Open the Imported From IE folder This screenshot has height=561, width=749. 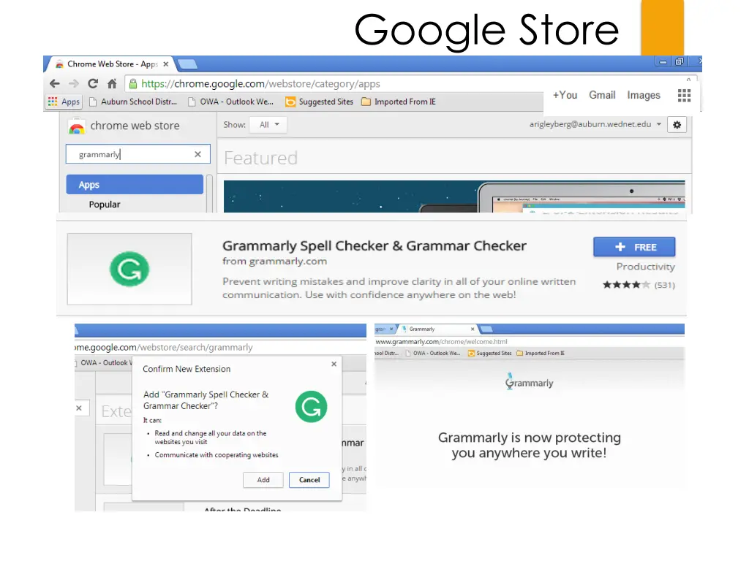coord(399,102)
